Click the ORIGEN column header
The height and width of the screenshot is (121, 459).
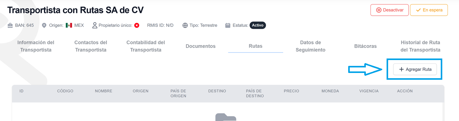[141, 91]
